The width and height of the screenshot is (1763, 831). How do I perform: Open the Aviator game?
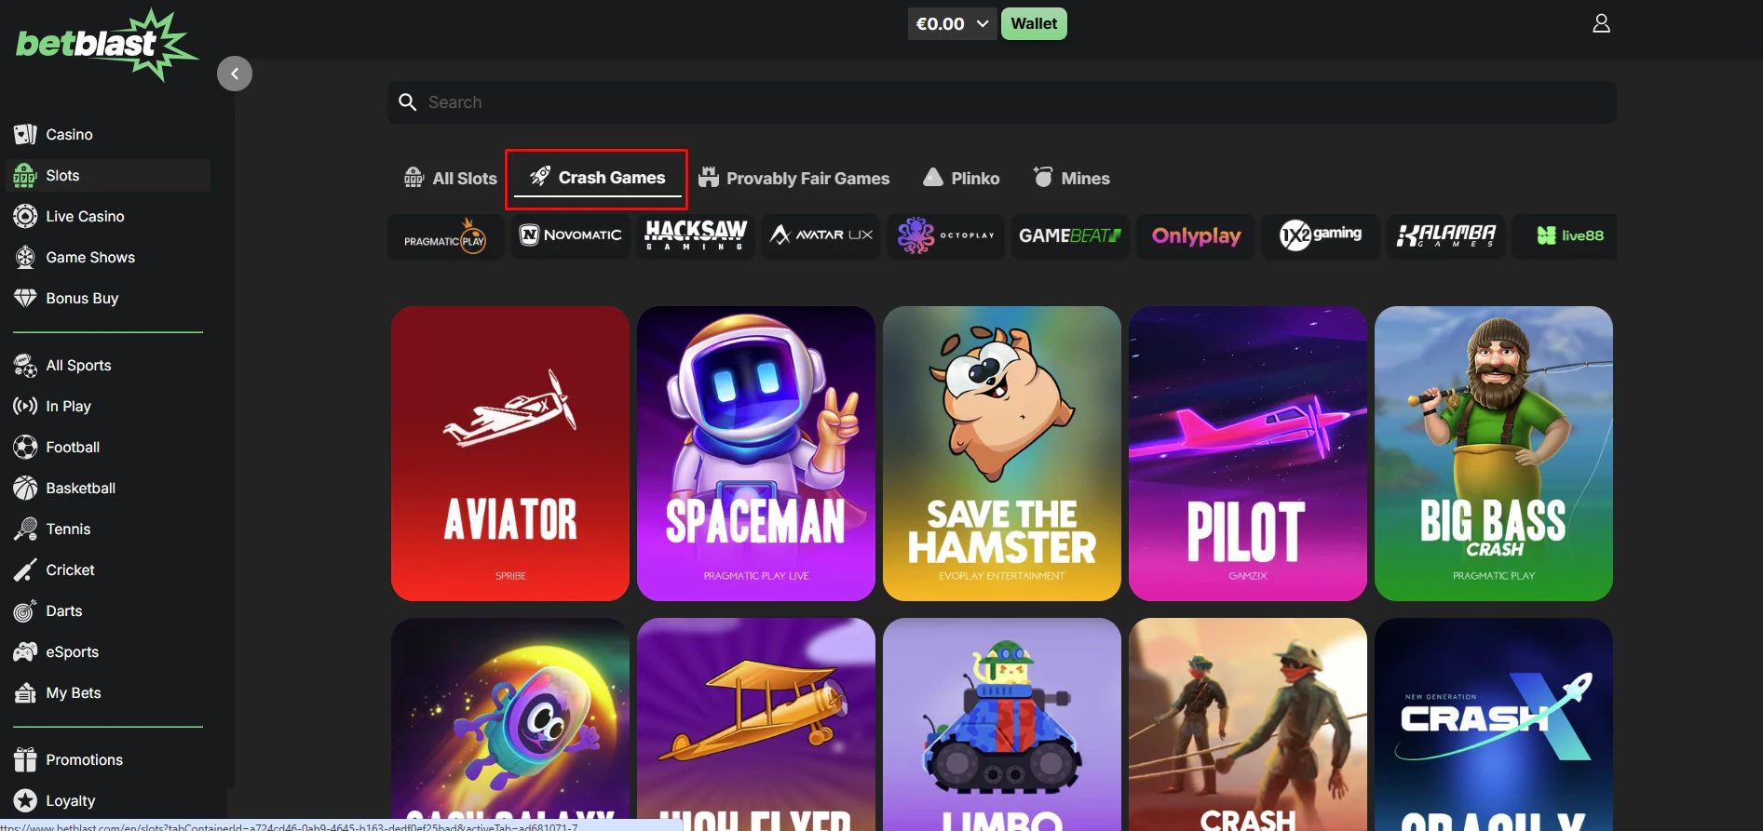pos(510,453)
